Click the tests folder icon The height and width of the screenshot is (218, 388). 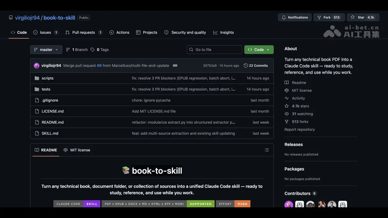pyautogui.click(x=37, y=89)
